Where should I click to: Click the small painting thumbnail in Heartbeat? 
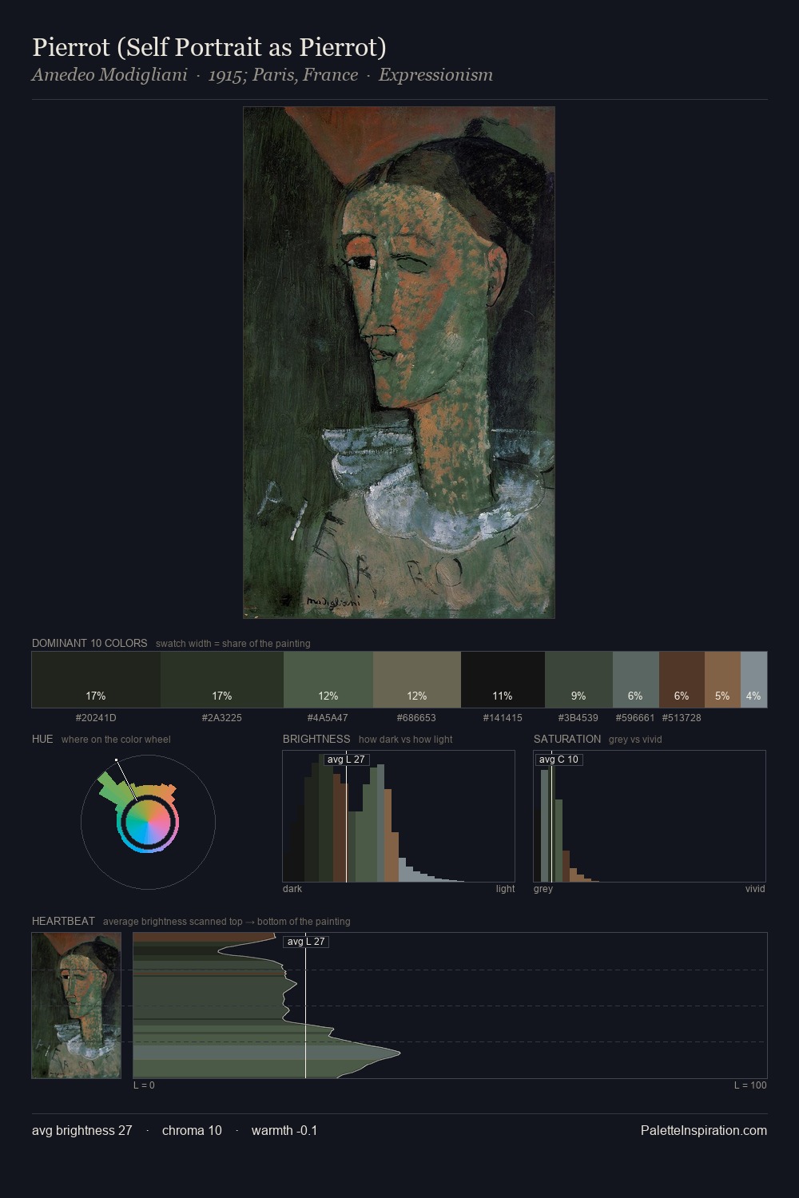77,1006
